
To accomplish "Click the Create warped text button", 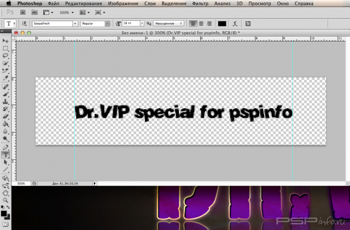I will [x=235, y=24].
